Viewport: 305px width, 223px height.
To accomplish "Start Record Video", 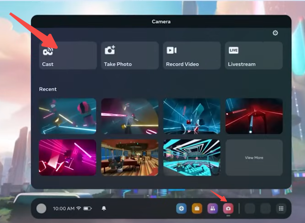I will 192,55.
